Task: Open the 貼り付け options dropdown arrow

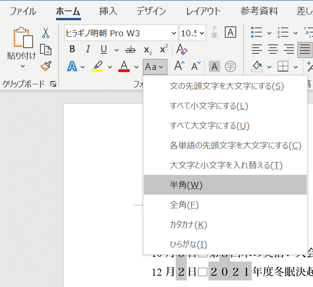Action: (x=23, y=66)
